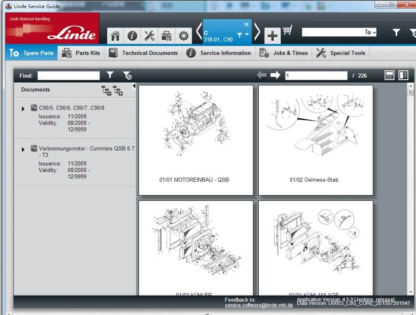This screenshot has width=416, height=315.
Task: Click the Find input field
Action: pos(69,76)
